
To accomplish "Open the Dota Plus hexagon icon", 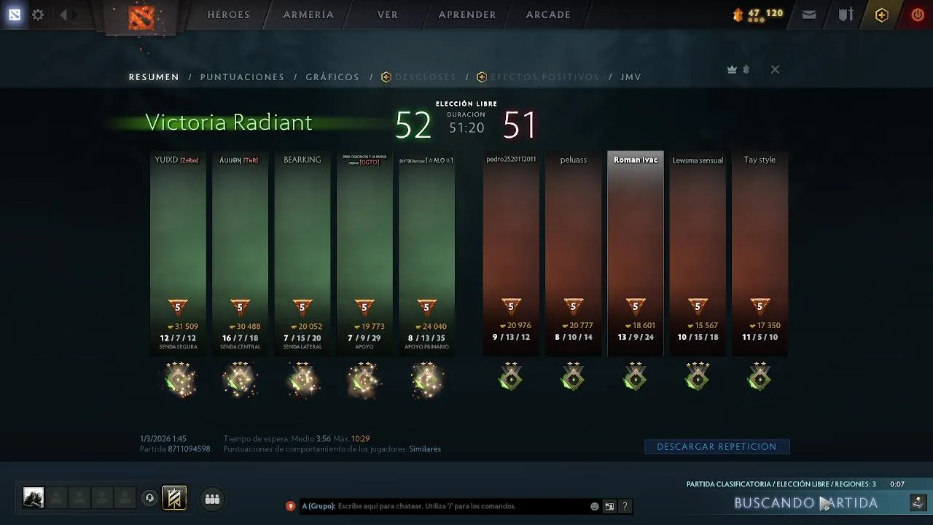I will point(882,15).
